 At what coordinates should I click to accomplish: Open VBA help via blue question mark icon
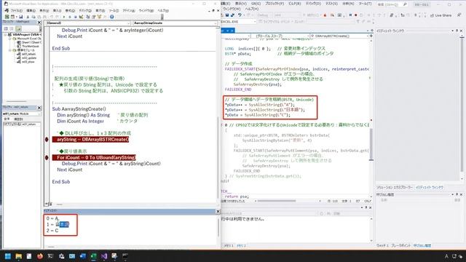(x=111, y=17)
